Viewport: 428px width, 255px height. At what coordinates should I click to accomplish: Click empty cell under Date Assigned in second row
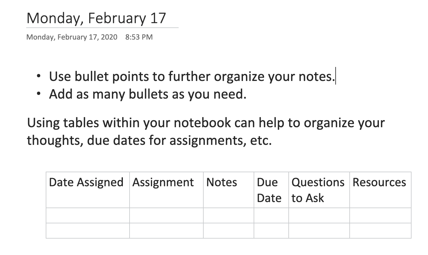tap(88, 215)
